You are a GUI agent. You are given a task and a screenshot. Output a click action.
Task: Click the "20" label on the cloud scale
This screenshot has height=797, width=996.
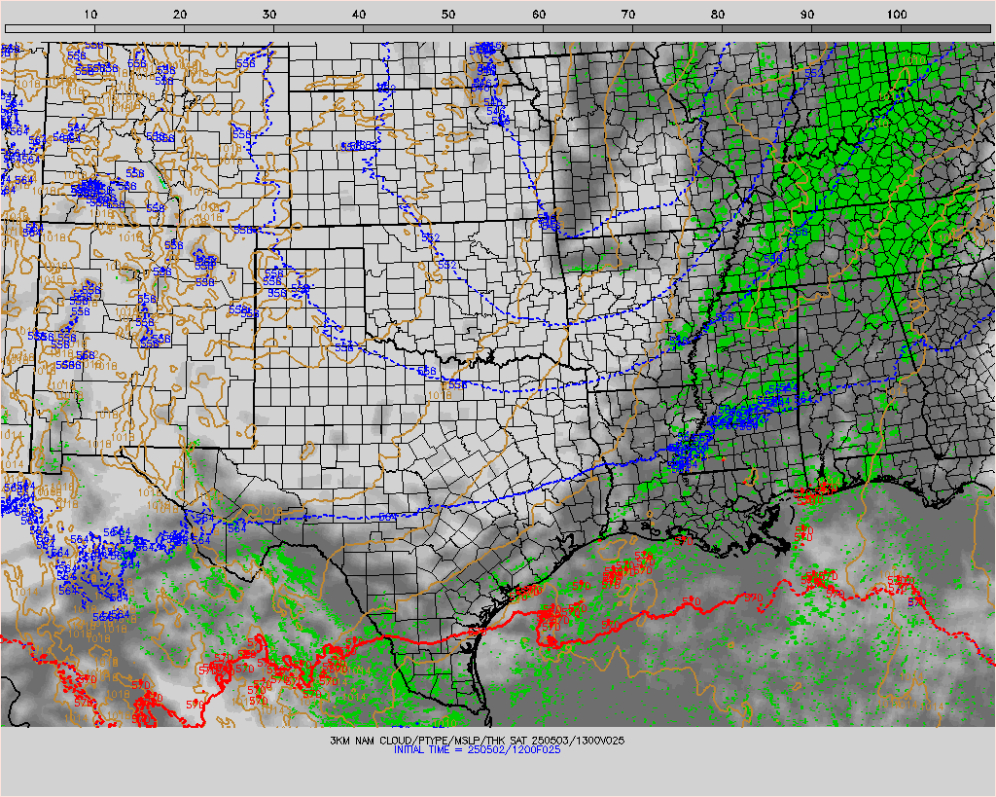click(180, 15)
